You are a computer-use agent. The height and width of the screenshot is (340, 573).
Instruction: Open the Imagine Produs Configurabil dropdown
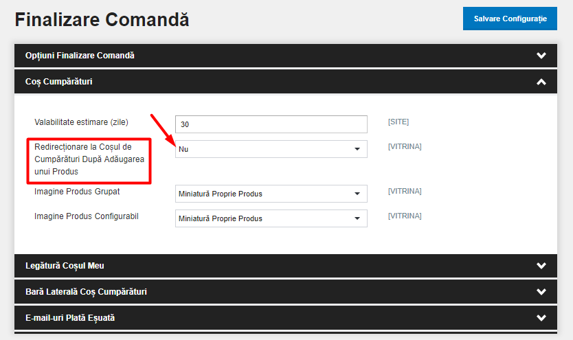pos(271,218)
